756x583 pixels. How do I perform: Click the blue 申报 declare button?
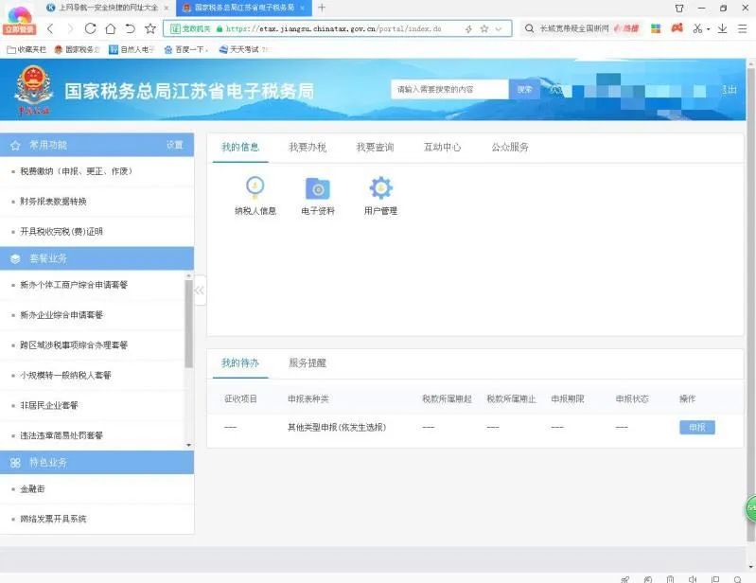point(697,427)
